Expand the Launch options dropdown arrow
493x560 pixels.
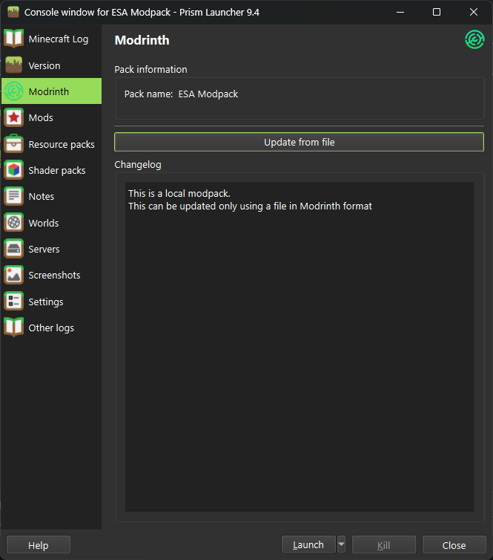coord(341,544)
